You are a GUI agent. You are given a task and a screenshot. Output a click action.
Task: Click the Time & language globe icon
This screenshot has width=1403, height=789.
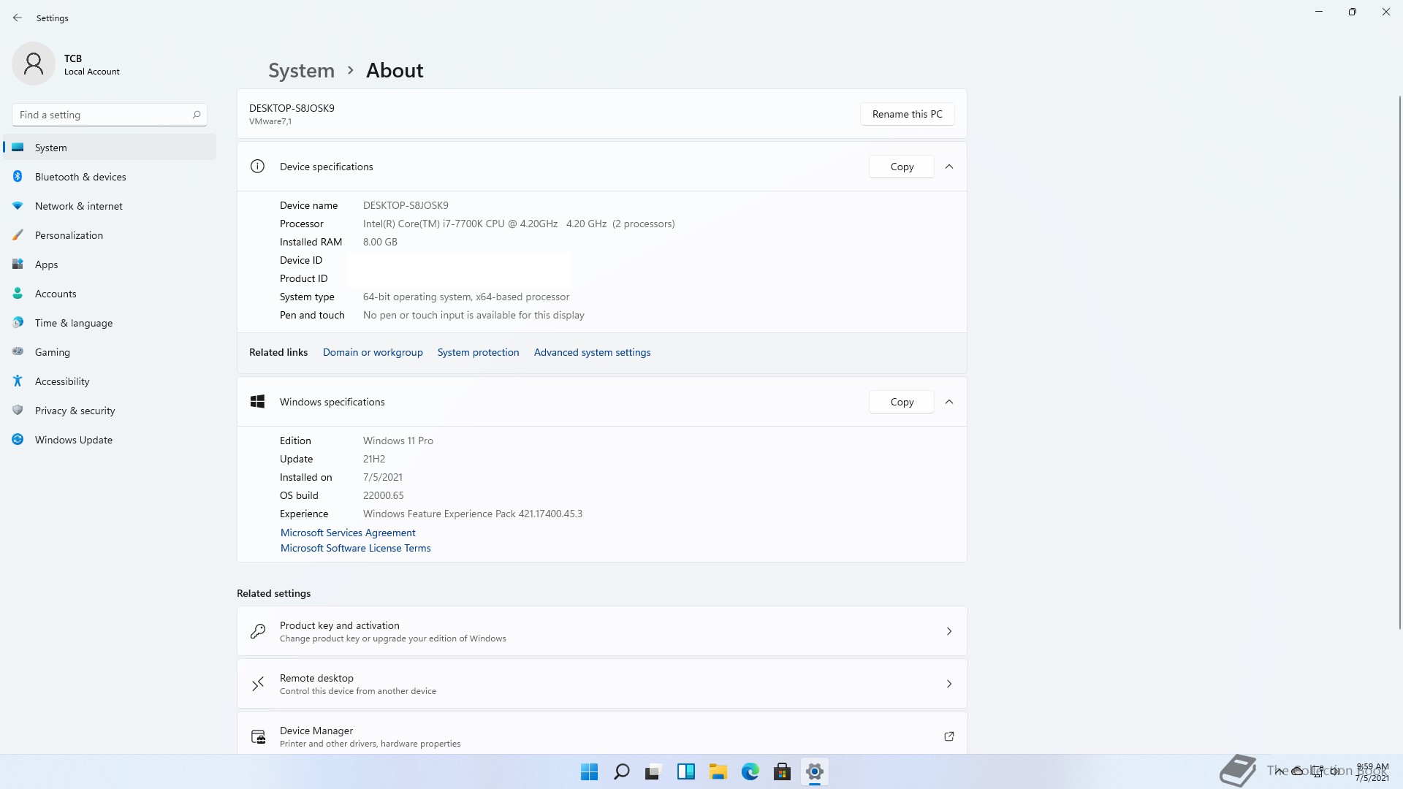pyautogui.click(x=18, y=323)
